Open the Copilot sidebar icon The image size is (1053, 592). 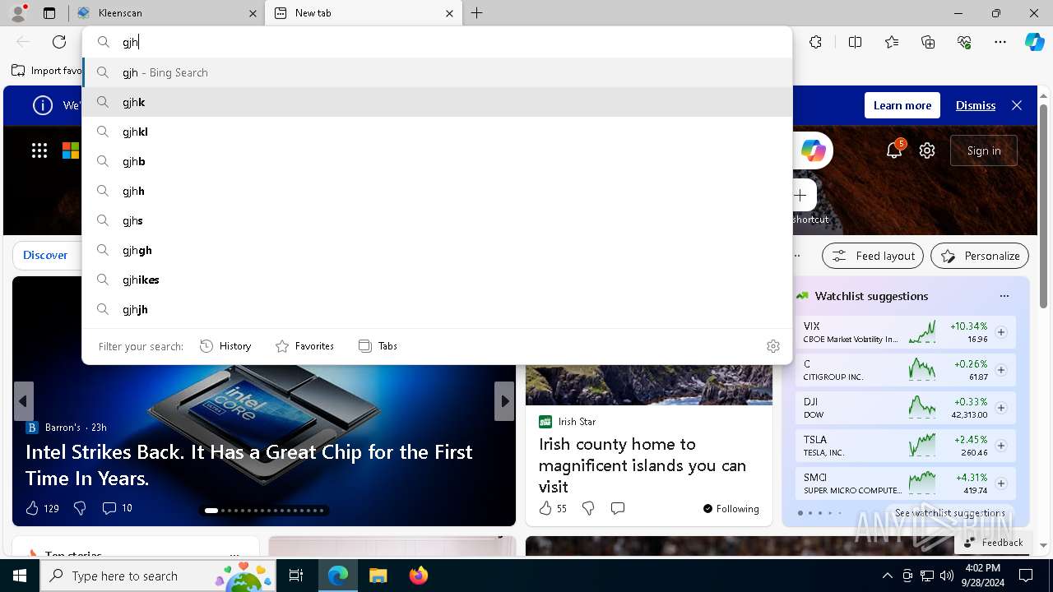coord(1034,42)
